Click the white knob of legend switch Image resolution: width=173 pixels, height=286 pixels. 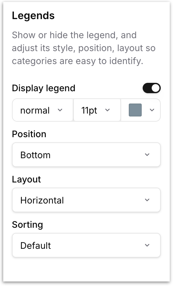click(156, 88)
